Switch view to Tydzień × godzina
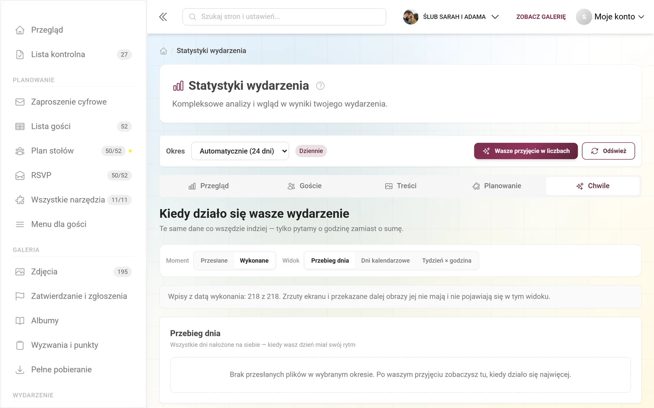This screenshot has height=408, width=654. tap(447, 261)
